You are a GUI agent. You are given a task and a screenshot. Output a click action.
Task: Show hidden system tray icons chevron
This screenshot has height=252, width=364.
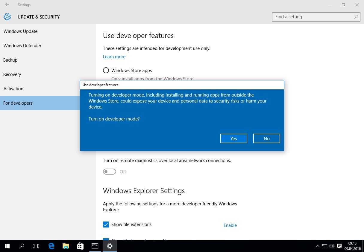[x=317, y=246]
